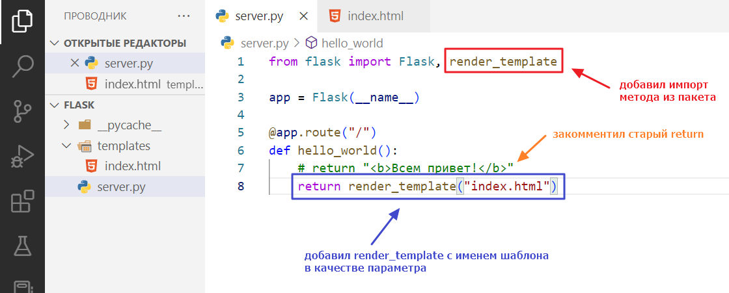Click Flask(__name__) on line 3
Screen dimensions: 729x293
click(x=366, y=97)
